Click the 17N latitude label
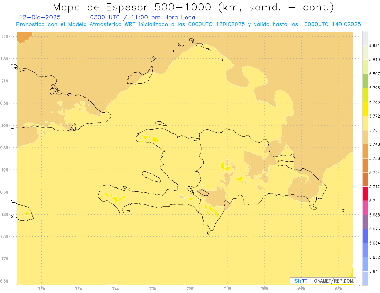This screenshot has width=380, height=293. tap(5, 259)
